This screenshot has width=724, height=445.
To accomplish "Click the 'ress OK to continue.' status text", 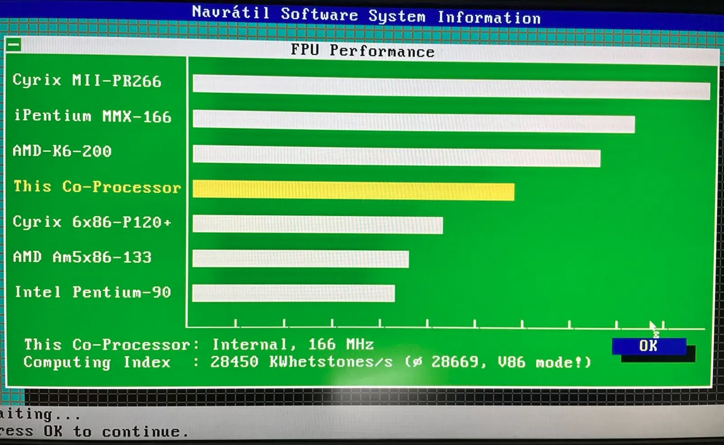I will [94, 431].
